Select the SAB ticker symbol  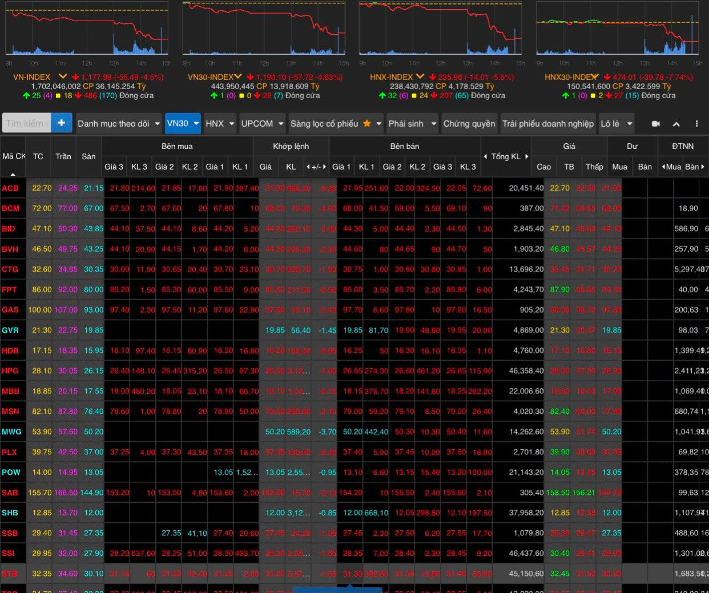(10, 493)
